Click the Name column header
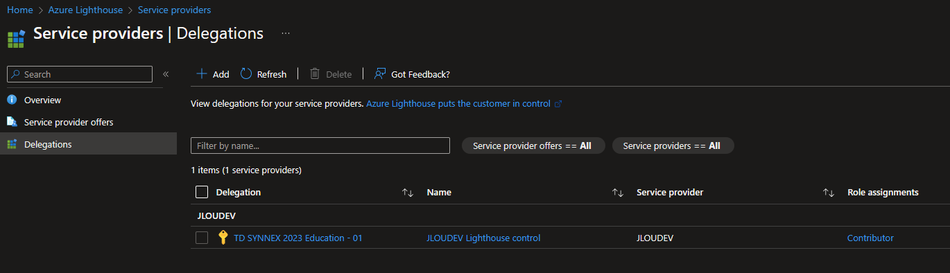950x273 pixels. [x=439, y=192]
